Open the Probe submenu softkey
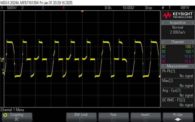 coord(178,117)
